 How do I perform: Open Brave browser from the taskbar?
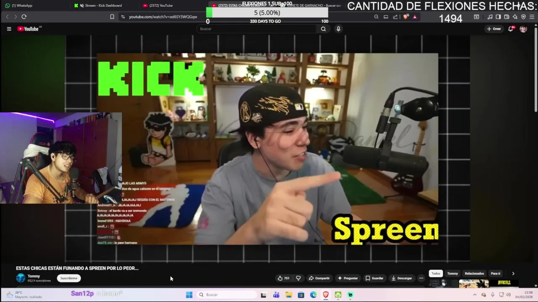coord(326,295)
